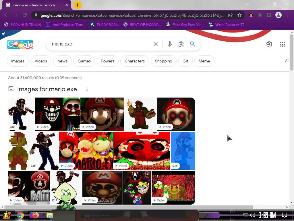294x221 pixels.
Task: Select the Meme filter chip
Action: coord(204,61)
